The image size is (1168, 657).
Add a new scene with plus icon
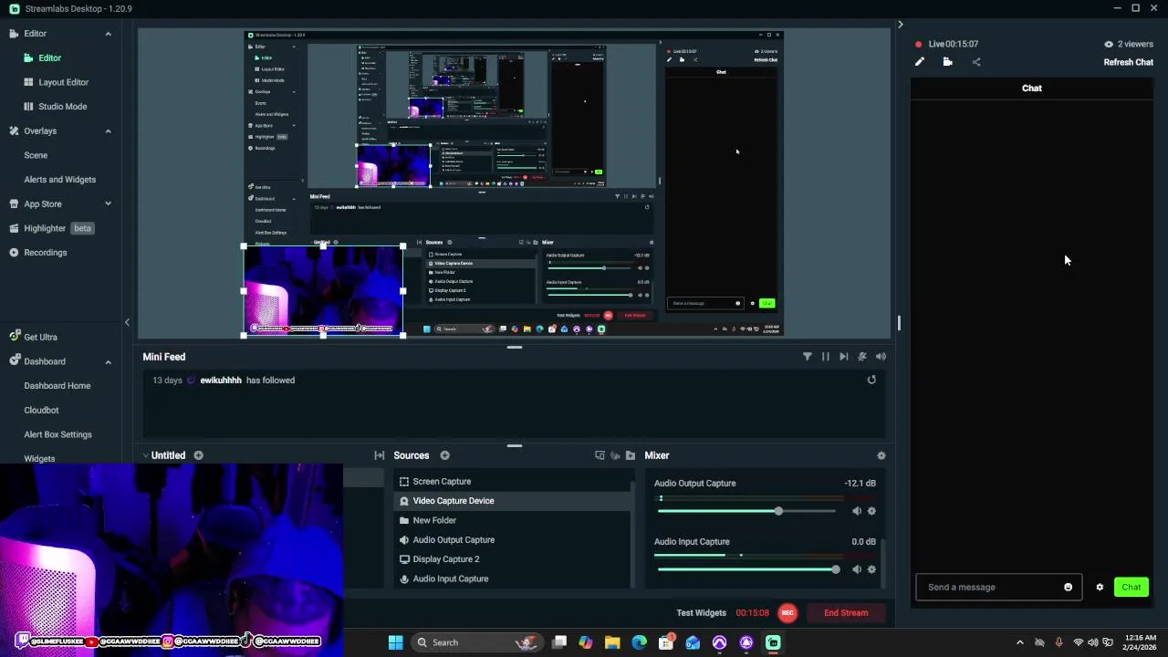[198, 455]
